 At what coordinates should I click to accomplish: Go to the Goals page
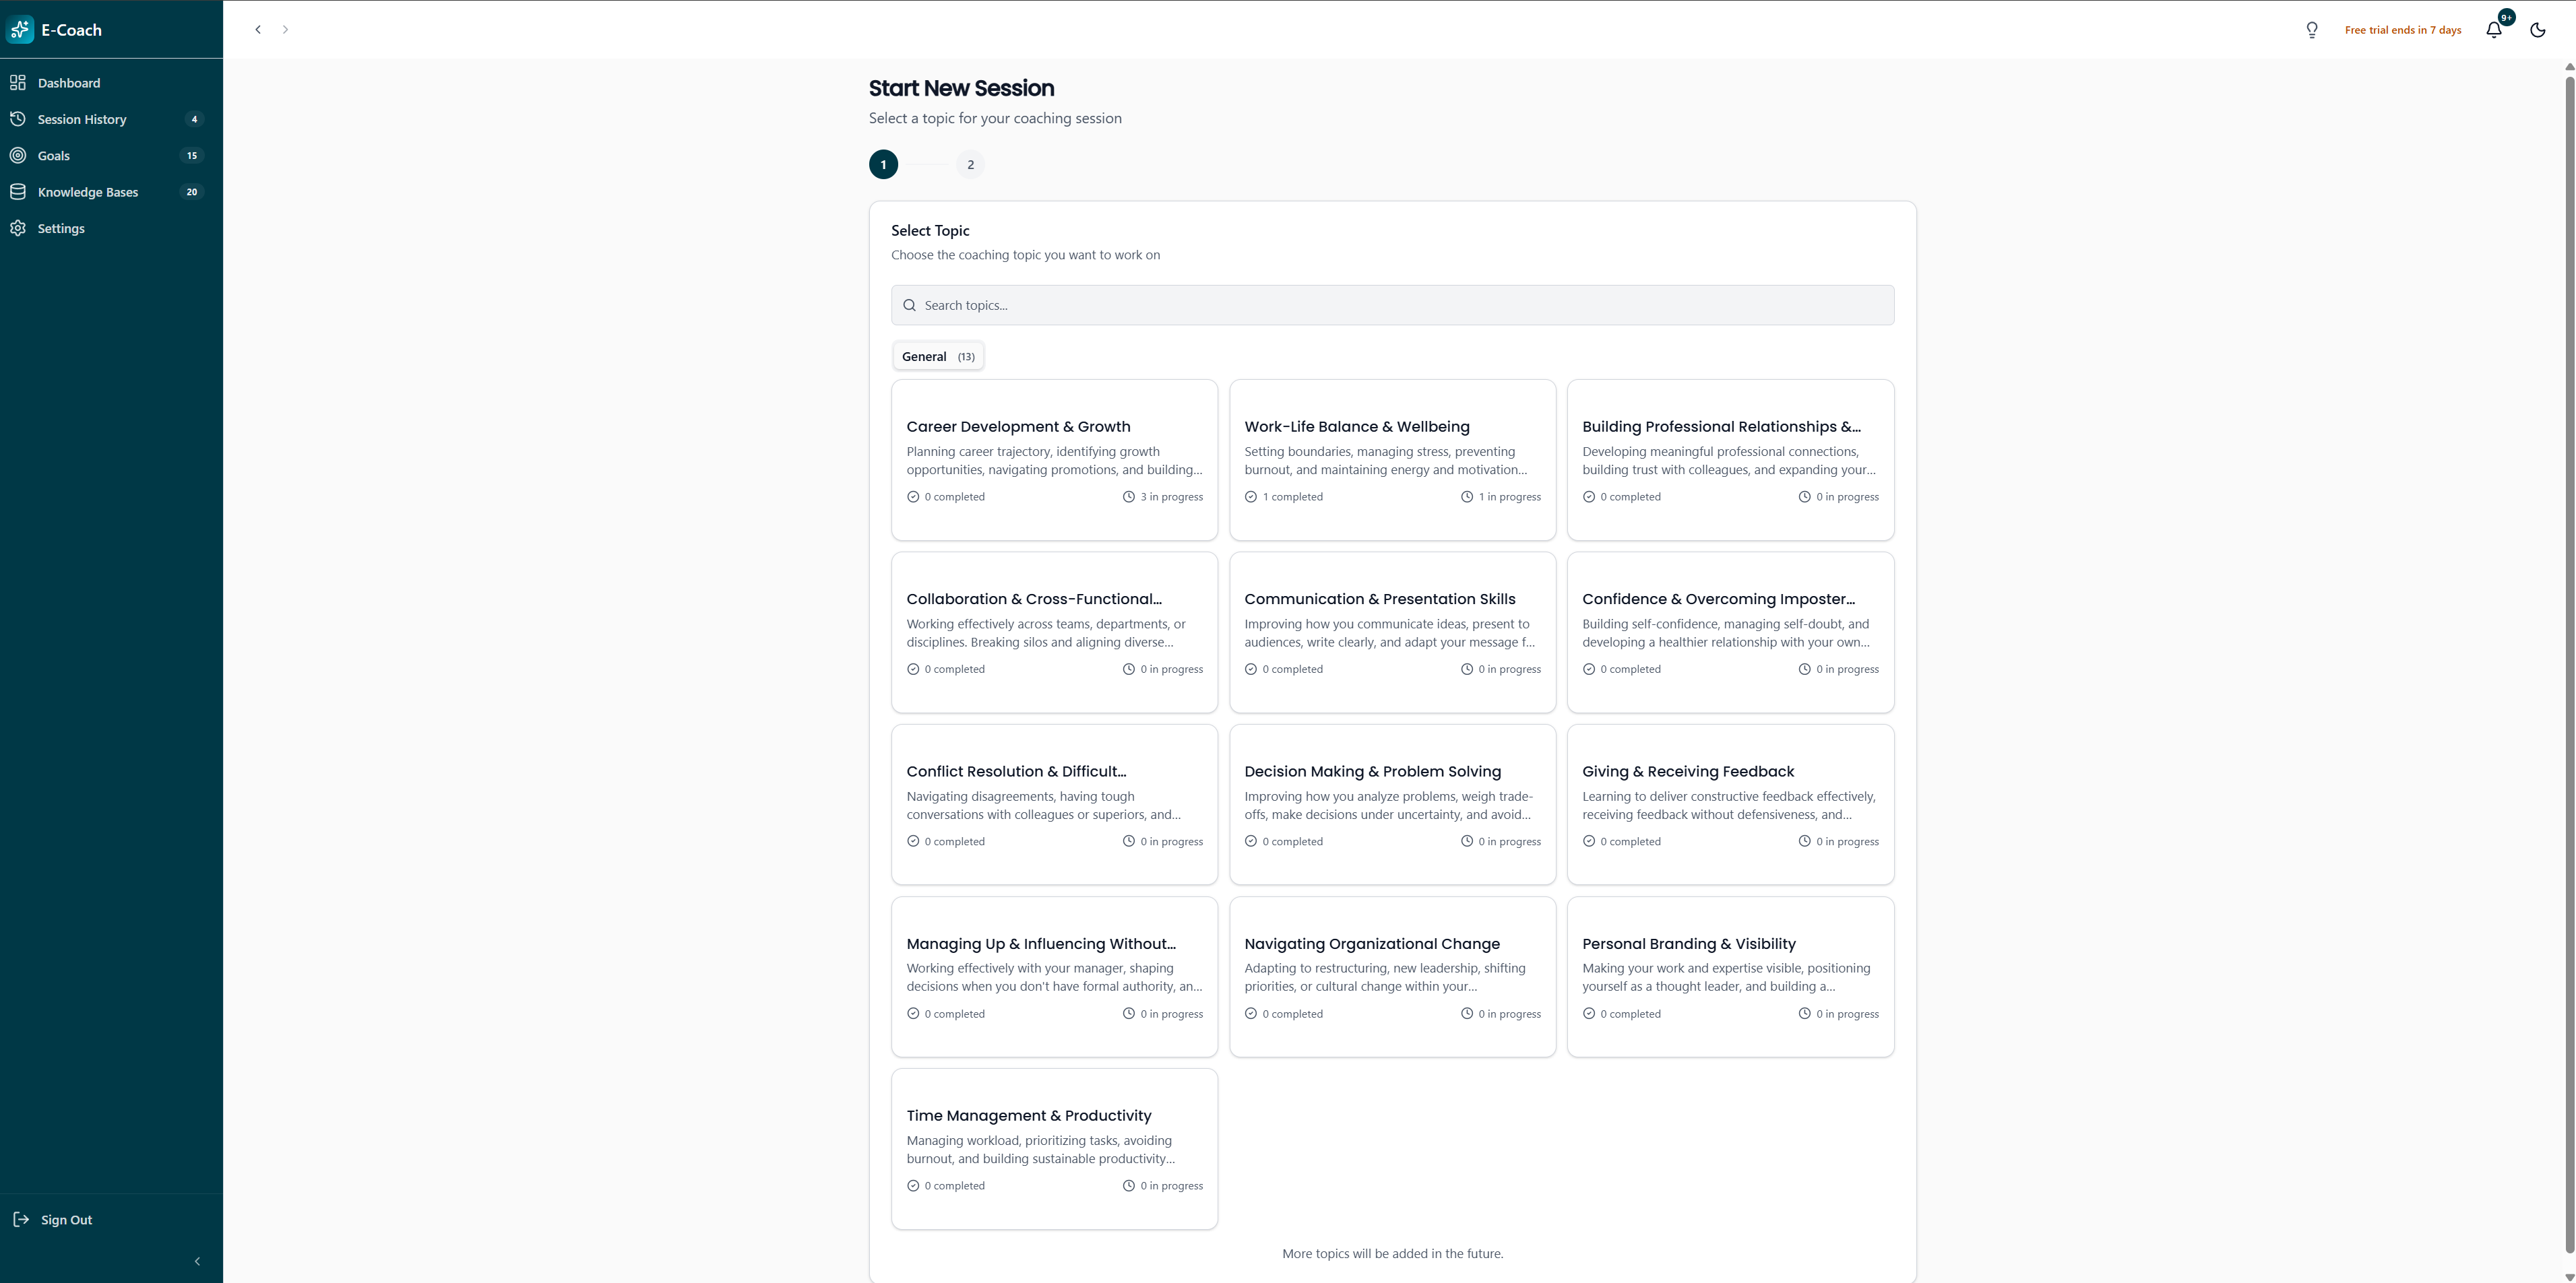pos(54,156)
